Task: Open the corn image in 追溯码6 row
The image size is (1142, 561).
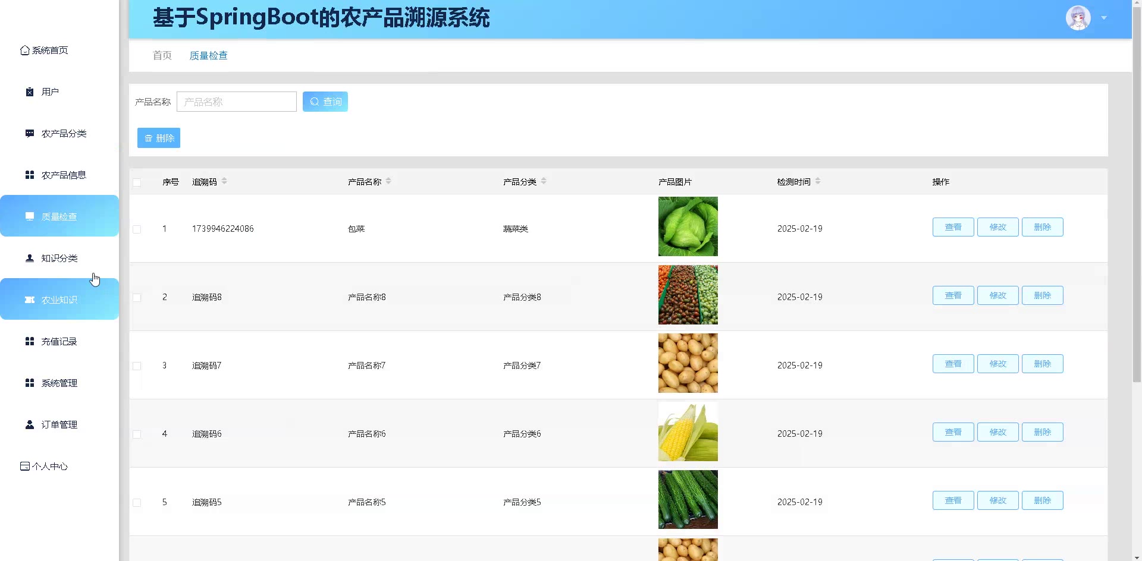Action: tap(688, 431)
